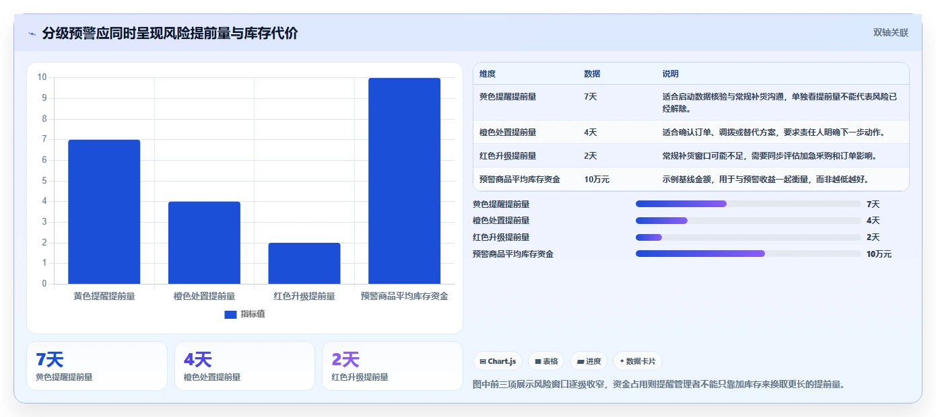The width and height of the screenshot is (936, 417).
Task: Click the 预警商品平均库存资金 bar in the chart
Action: point(404,181)
